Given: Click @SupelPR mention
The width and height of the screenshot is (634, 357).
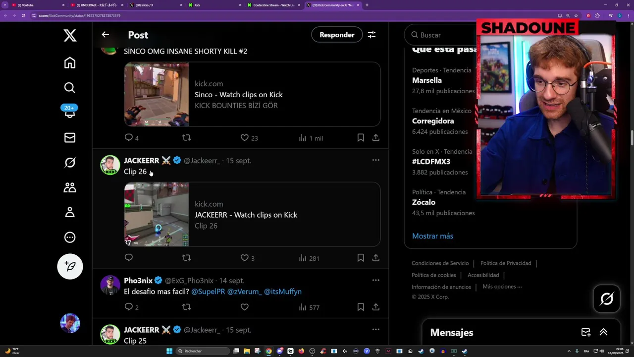Looking at the screenshot, I should click(208, 292).
